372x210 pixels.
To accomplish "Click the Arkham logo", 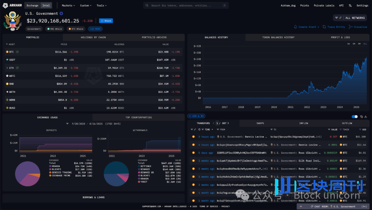I will click(x=12, y=5).
